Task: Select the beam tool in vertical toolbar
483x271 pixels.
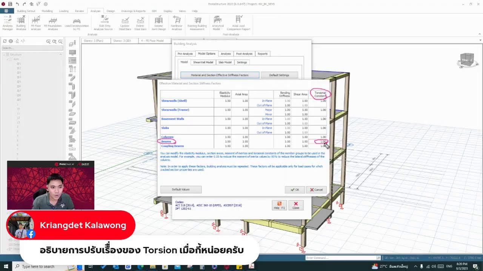Action: (x=72, y=77)
